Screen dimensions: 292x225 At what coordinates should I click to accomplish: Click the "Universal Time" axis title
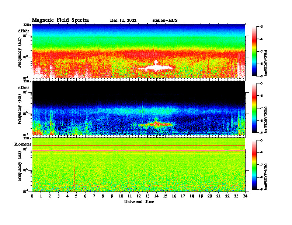coord(139,201)
